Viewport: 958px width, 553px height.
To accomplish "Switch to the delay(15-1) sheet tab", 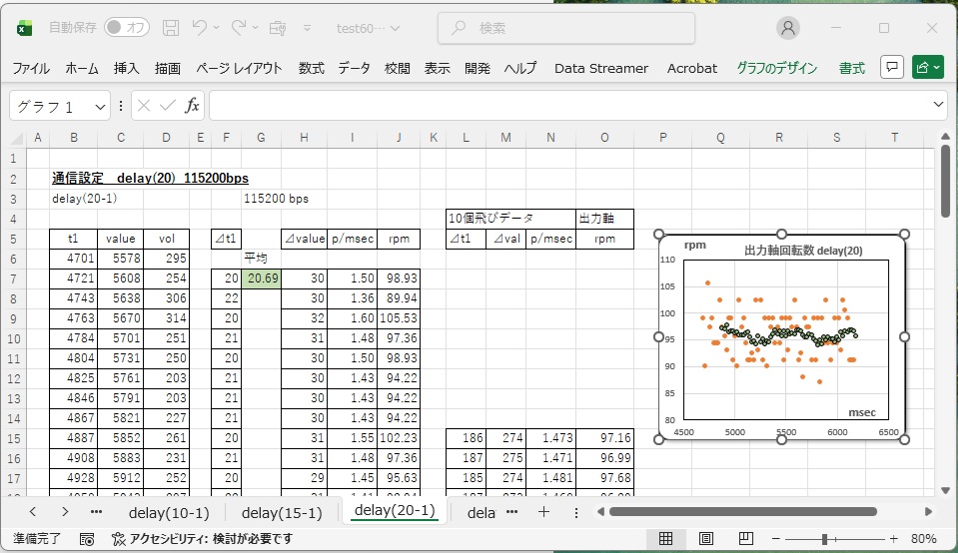I will coord(282,512).
